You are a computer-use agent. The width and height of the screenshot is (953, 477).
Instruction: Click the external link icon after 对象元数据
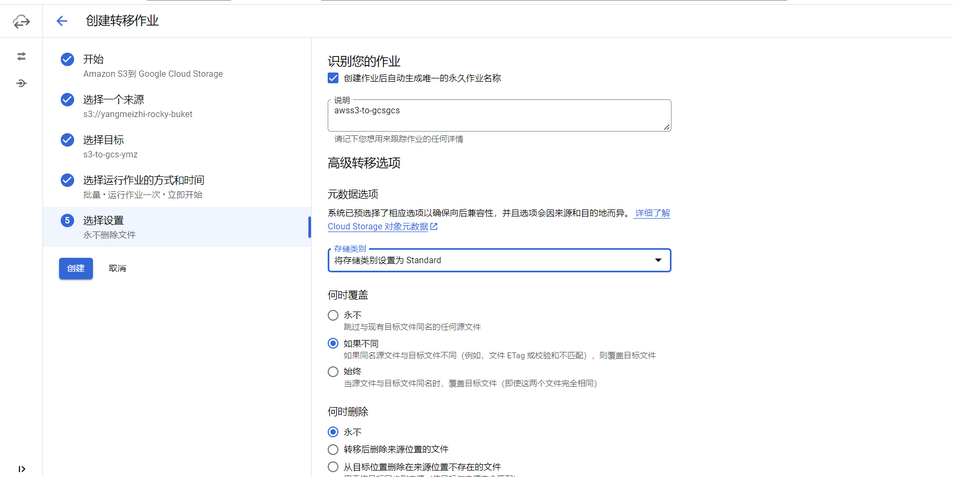coord(434,227)
